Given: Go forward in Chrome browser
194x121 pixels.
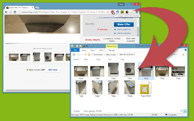Looking at the screenshot, I should (x=11, y=12).
